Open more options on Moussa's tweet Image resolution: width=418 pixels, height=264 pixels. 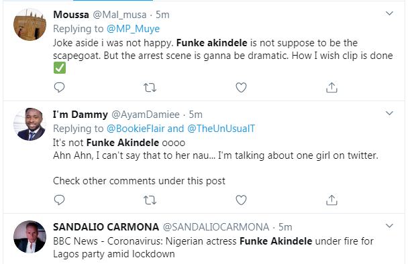tap(389, 13)
